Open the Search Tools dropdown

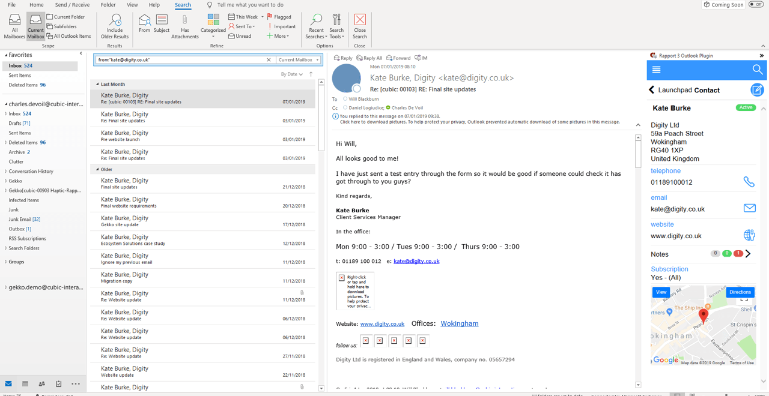(x=336, y=27)
